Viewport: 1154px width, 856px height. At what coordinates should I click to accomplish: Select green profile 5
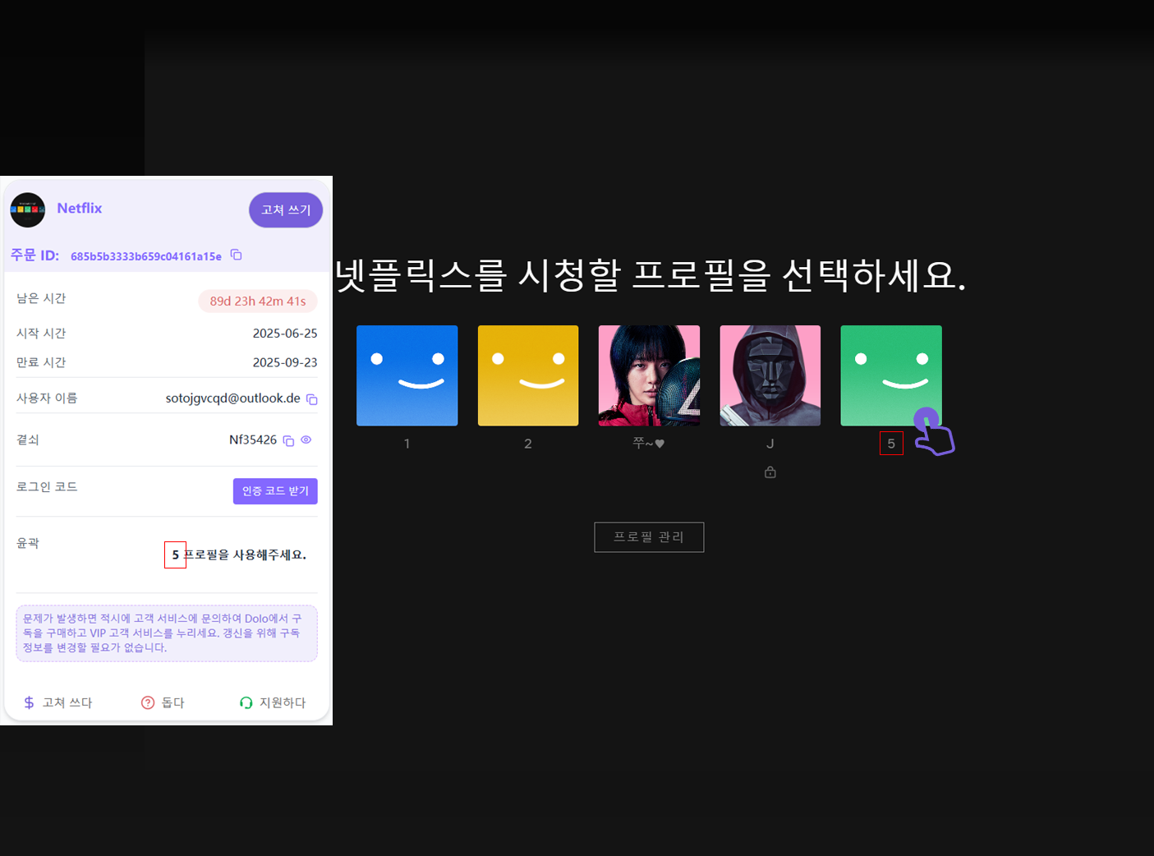[x=891, y=375]
